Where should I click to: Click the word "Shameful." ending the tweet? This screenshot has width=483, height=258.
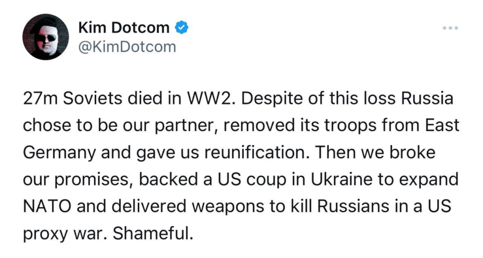pyautogui.click(x=153, y=234)
